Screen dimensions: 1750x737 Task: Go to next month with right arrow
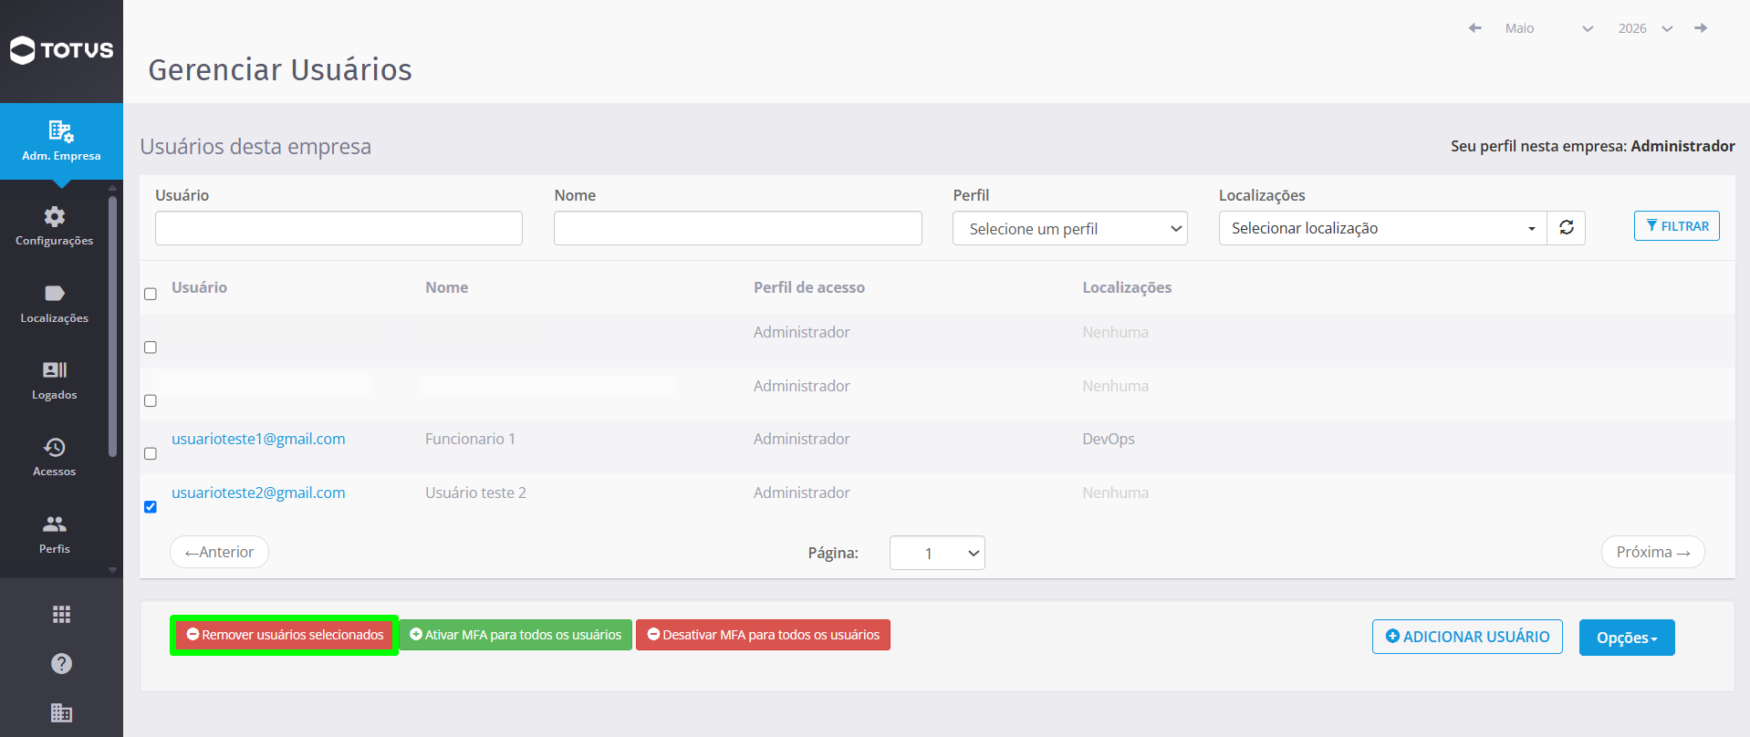point(1701,28)
